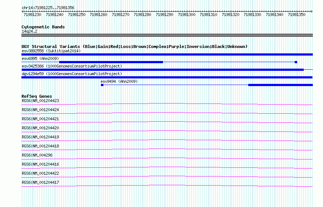
Task: Click the blue bar under dgv1294e59
Action: 167,77
